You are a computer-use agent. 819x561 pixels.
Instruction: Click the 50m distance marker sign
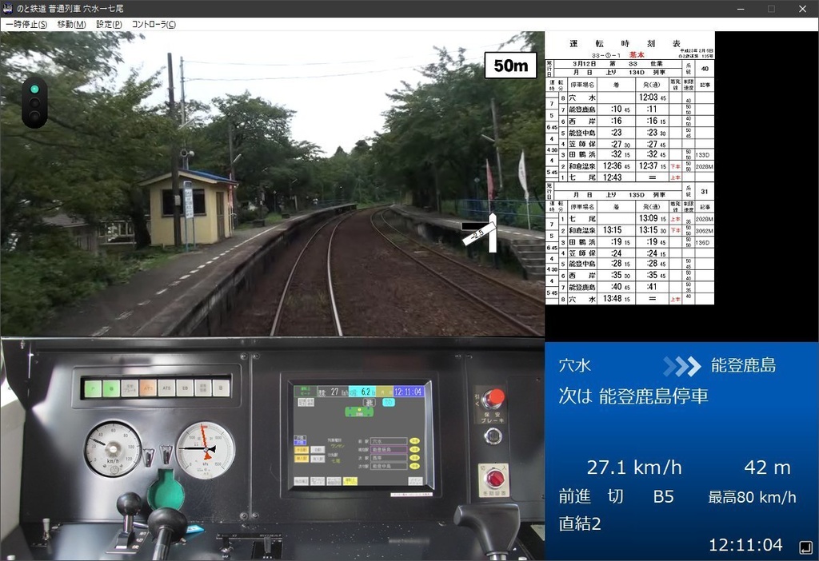tap(509, 66)
